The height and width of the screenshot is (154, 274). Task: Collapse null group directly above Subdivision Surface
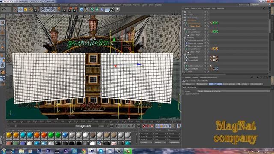(183, 63)
